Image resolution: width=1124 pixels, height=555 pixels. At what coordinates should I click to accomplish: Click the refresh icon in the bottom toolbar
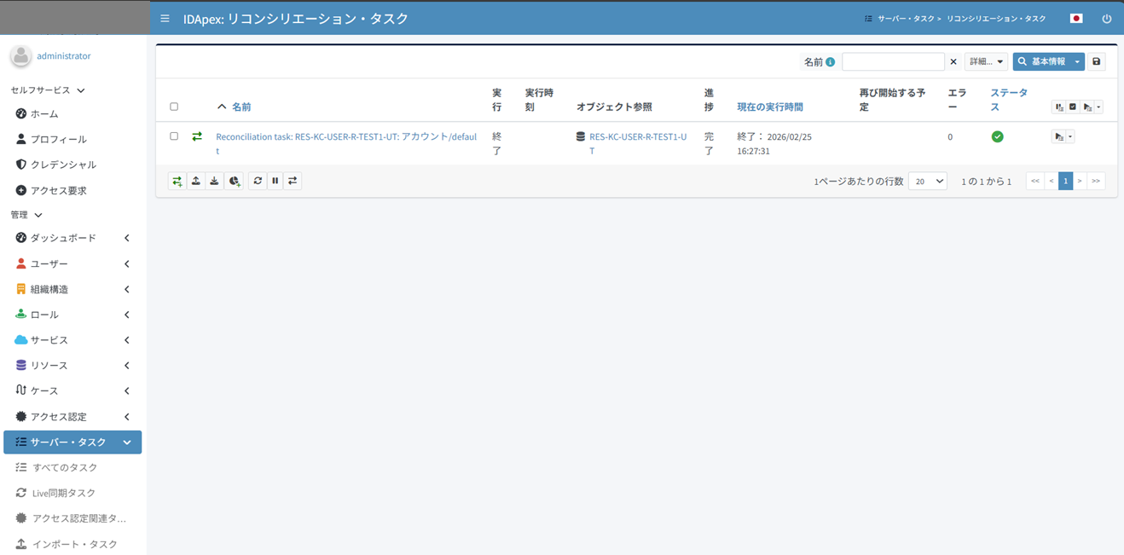(x=258, y=181)
